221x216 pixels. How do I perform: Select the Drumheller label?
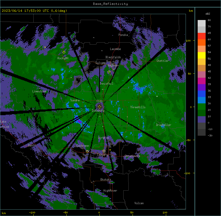[x=164, y=125]
